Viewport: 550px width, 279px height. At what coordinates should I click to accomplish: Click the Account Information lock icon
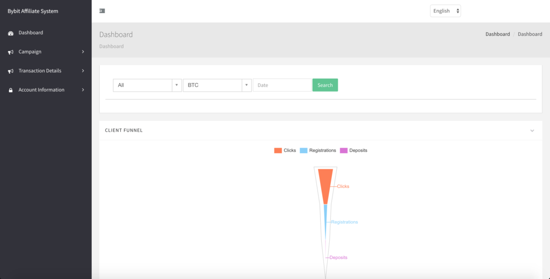(11, 90)
